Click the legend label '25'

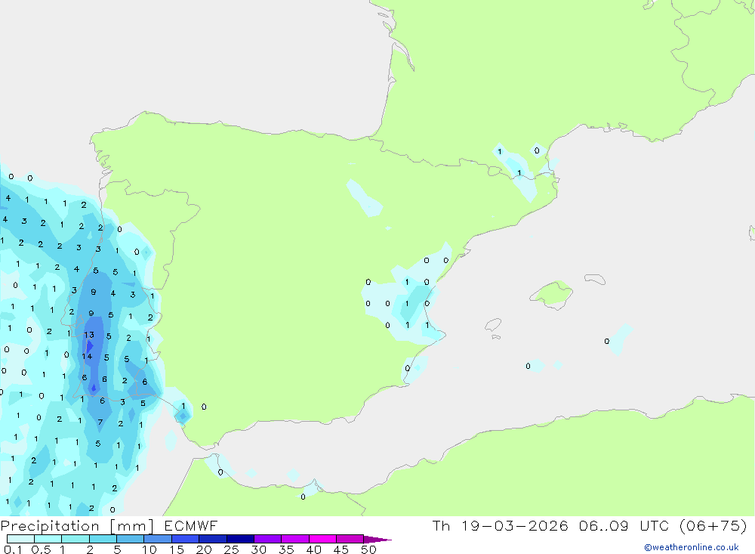coord(231,549)
